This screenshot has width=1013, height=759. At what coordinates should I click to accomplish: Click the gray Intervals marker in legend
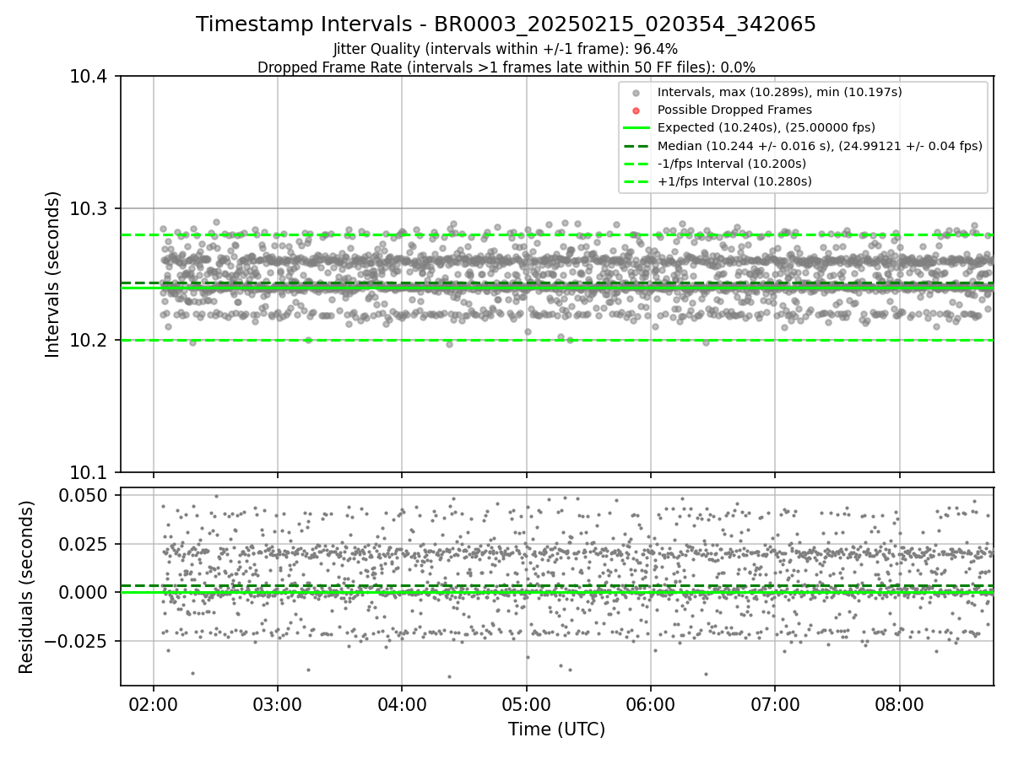pos(637,92)
